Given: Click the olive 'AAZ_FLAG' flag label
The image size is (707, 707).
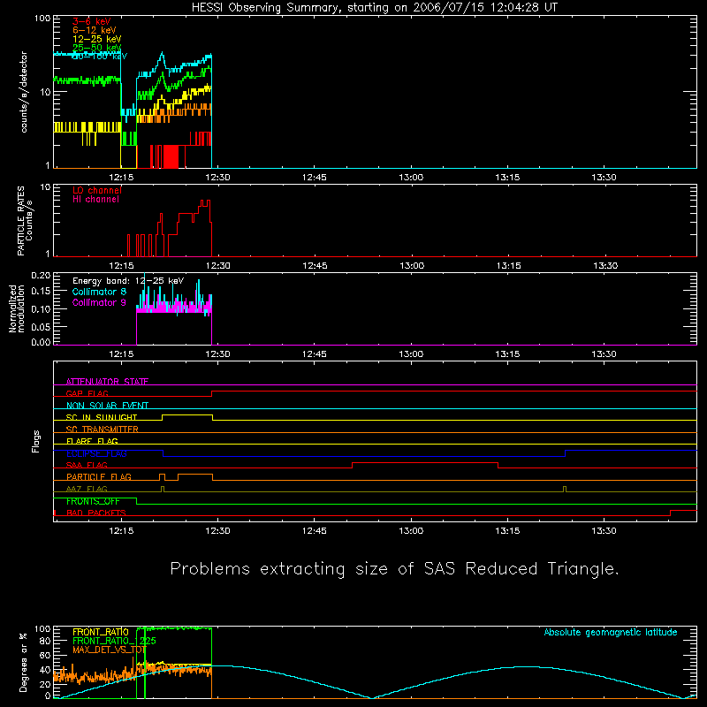Looking at the screenshot, I should point(87,489).
